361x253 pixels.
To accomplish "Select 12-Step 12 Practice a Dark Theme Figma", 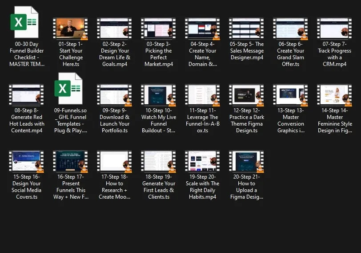I will pos(247,95).
